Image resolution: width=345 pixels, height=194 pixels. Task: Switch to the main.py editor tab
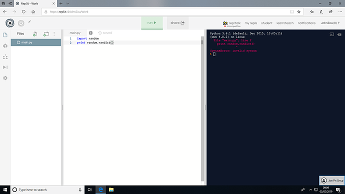click(75, 33)
